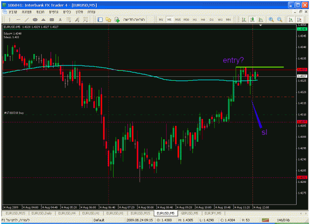
Task: Click the 5dayL 1.433 indicator label
Action: pos(11,37)
